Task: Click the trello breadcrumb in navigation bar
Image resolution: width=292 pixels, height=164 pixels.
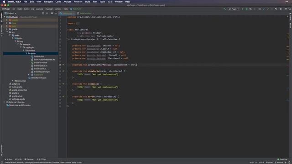Action: 66,9
